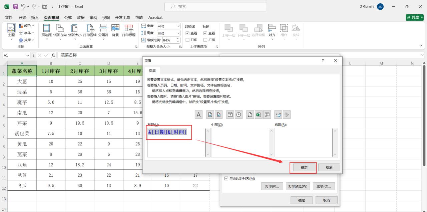
Task: Open 页边距 margins menu
Action: point(46,32)
